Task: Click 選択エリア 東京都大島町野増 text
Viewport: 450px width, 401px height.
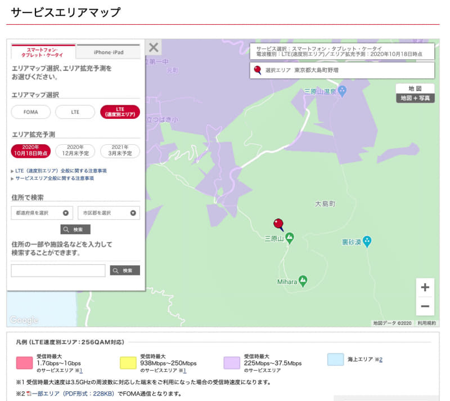Action: [301, 70]
